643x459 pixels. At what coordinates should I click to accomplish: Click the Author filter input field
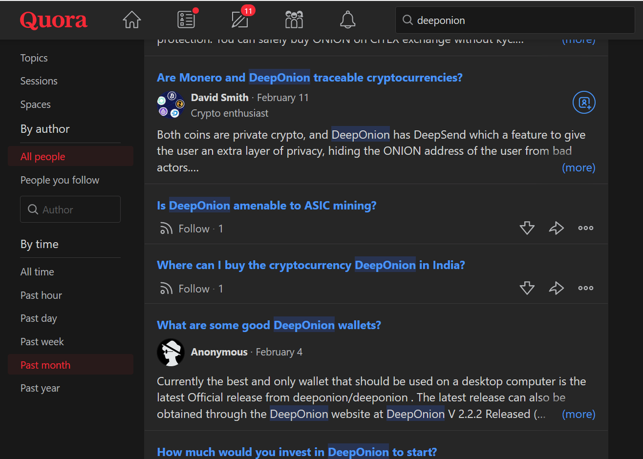70,209
